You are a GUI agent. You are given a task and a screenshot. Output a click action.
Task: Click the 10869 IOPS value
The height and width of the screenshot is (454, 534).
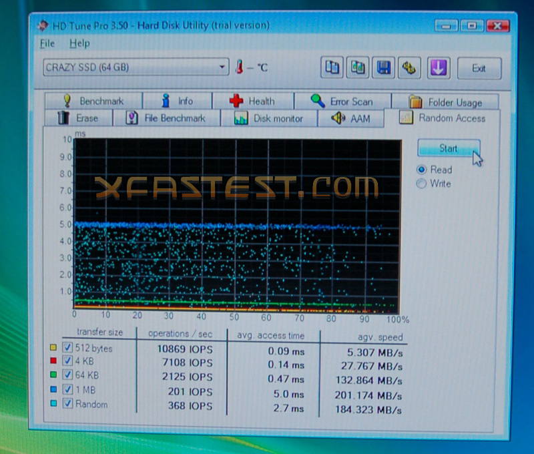coord(185,349)
